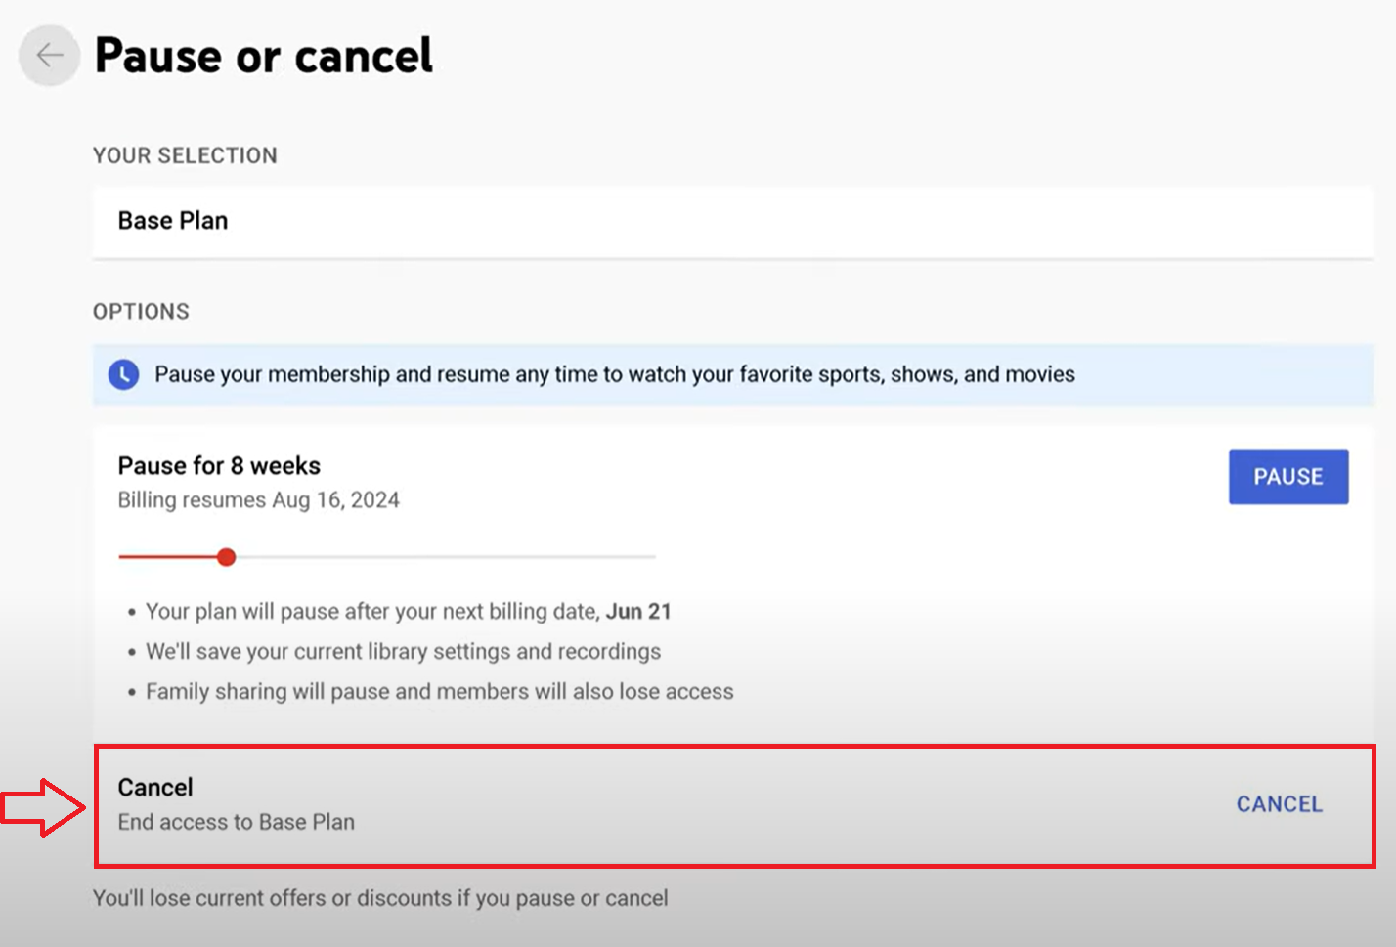1396x947 pixels.
Task: Click the YOUR SELECTION section header
Action: click(x=185, y=155)
